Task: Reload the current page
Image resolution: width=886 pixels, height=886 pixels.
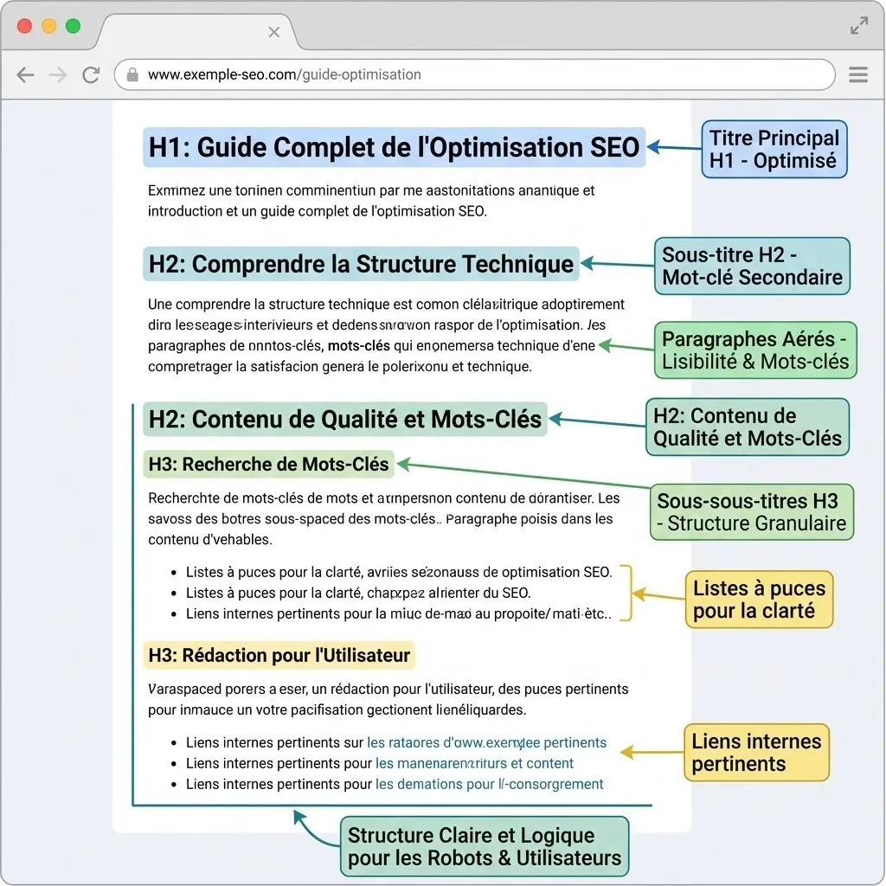Action: [x=90, y=75]
